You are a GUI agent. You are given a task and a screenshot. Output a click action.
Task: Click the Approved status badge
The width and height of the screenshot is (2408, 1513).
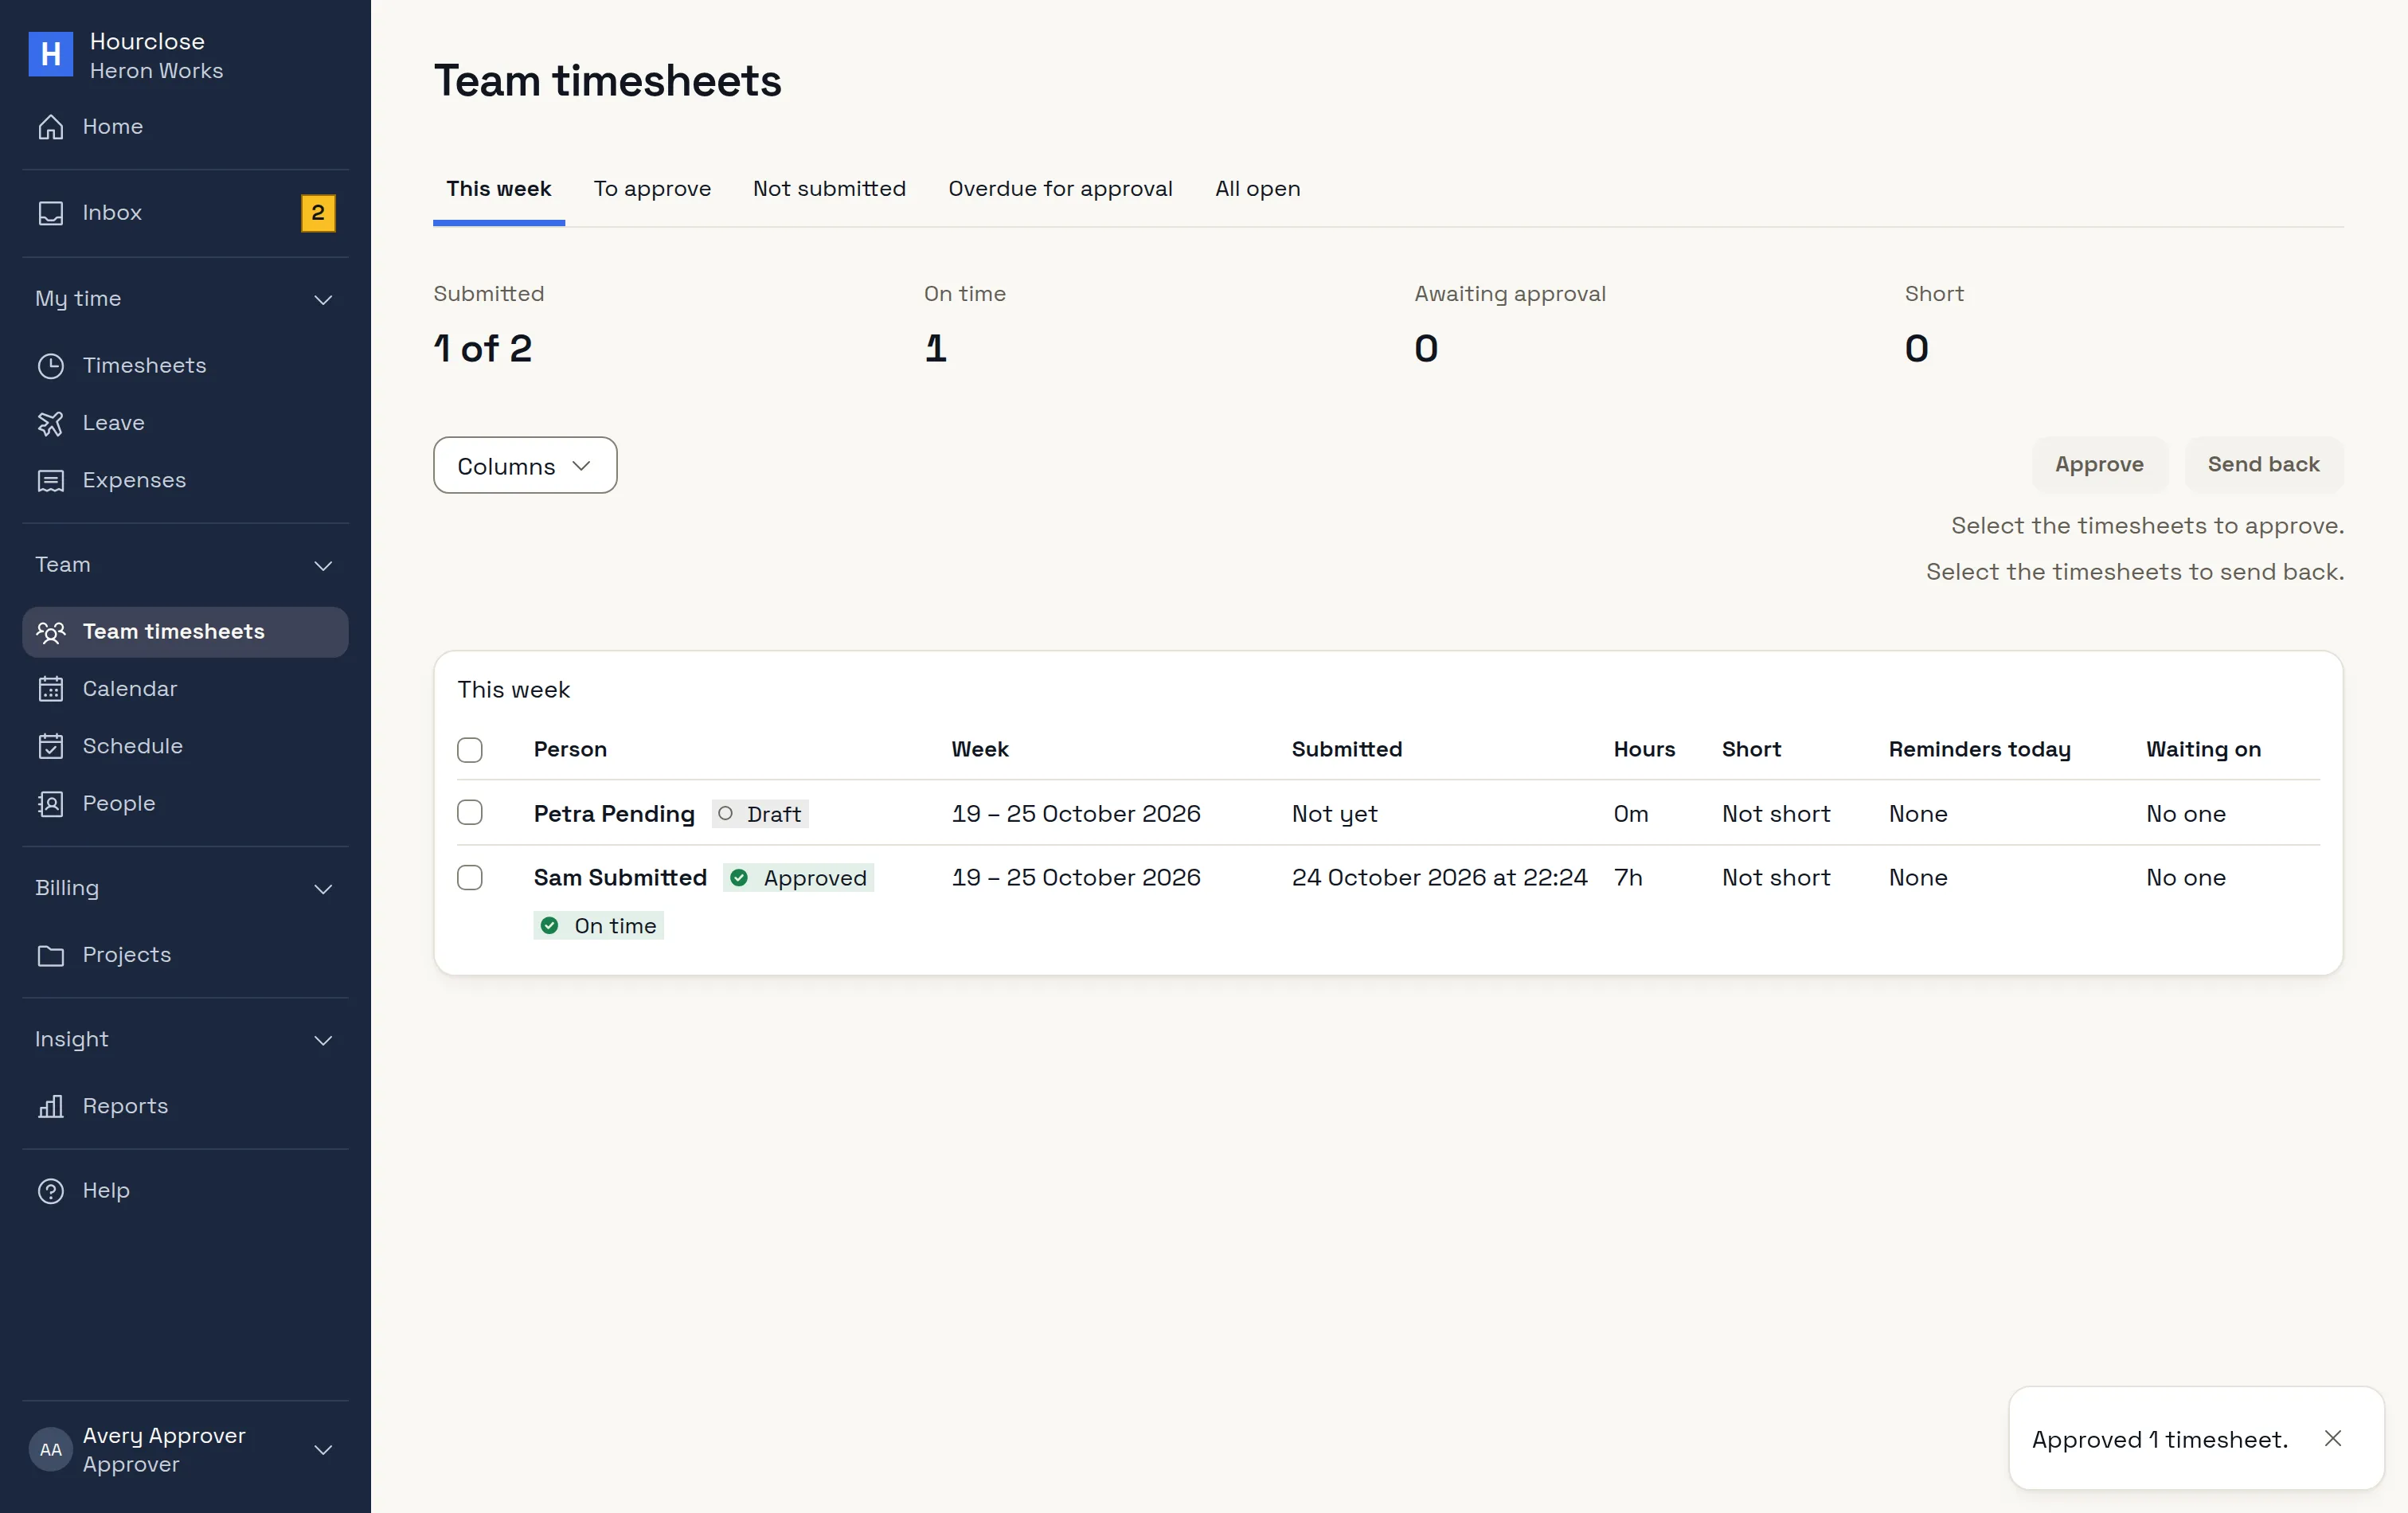(799, 878)
